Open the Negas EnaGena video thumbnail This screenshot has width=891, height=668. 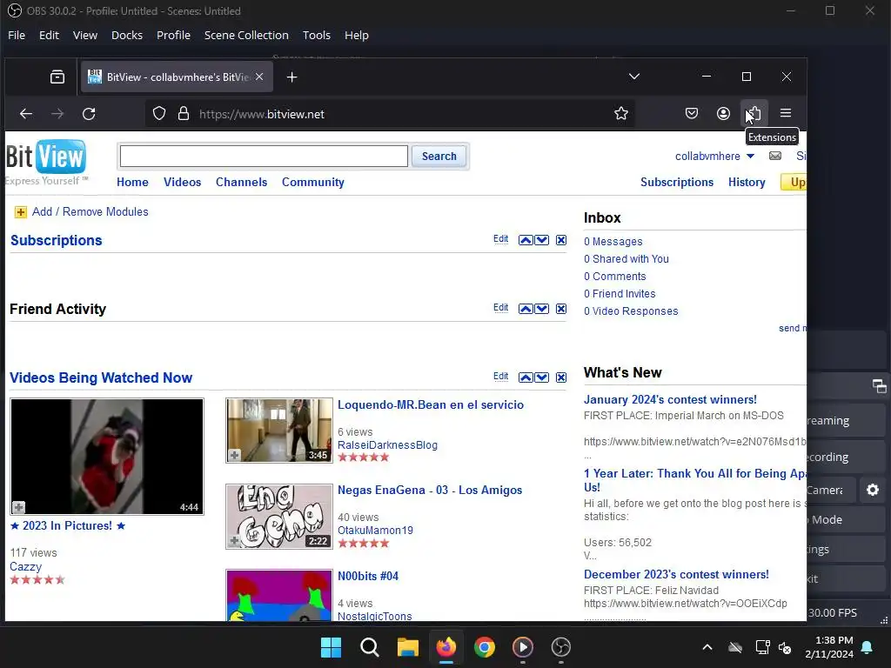pos(279,517)
